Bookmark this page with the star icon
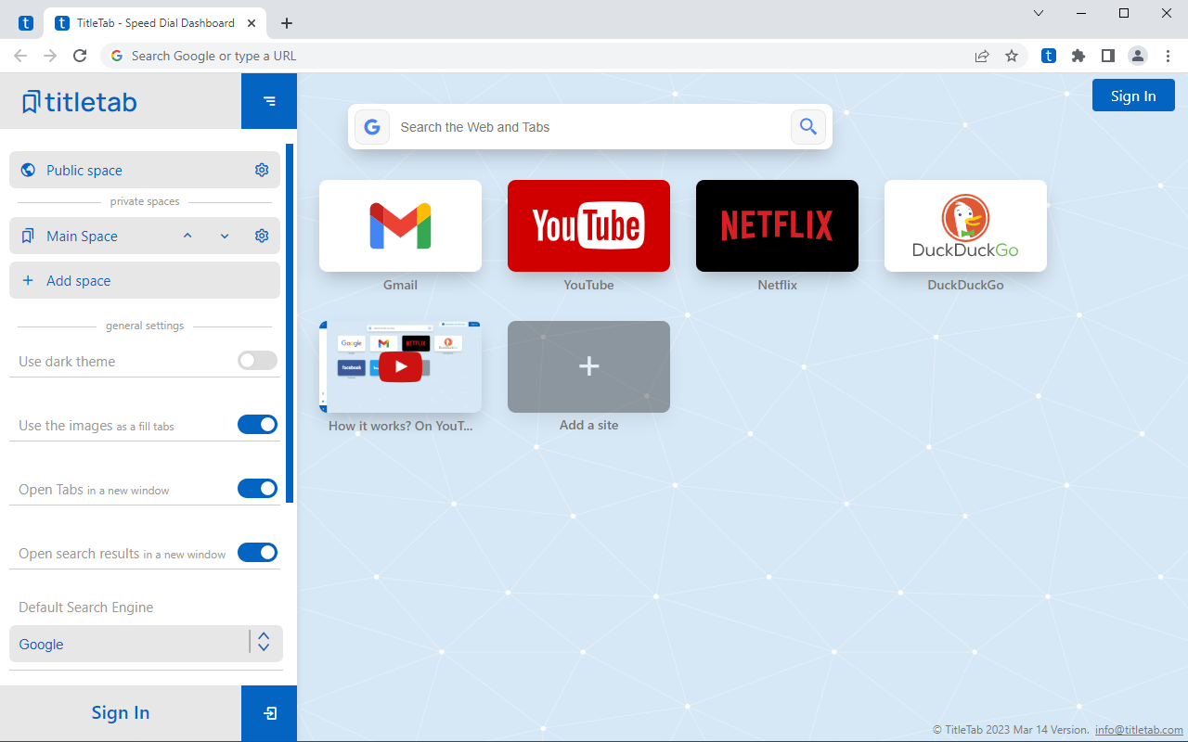 tap(1012, 56)
